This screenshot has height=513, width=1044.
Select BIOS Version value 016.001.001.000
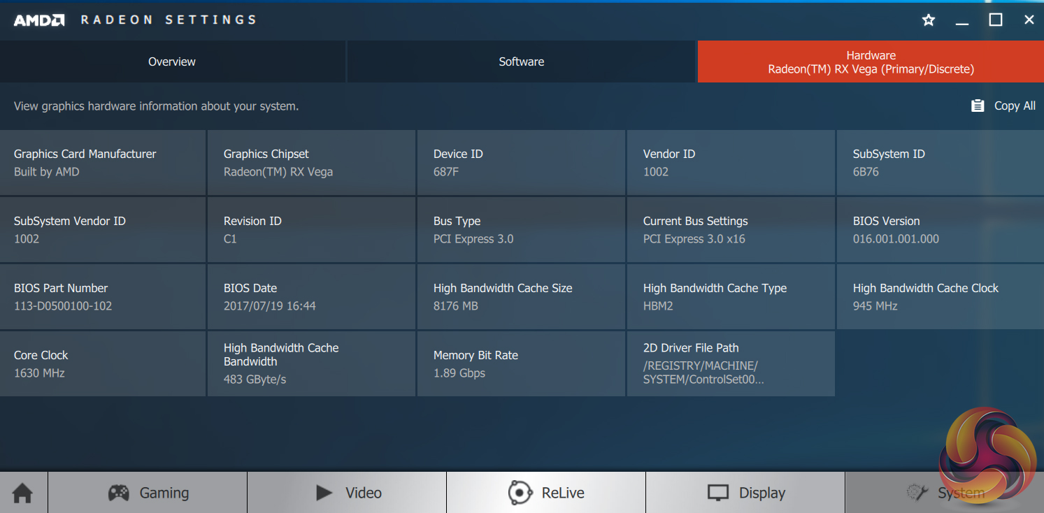coord(896,239)
